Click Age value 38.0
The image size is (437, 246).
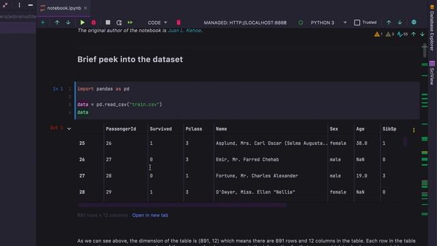click(361, 143)
